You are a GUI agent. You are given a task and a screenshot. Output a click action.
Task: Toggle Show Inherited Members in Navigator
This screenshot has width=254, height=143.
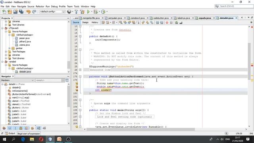click(x=4, y=128)
